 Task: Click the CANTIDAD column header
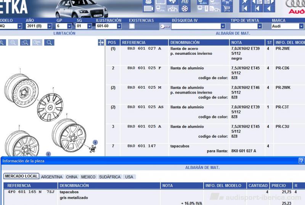[258, 186]
